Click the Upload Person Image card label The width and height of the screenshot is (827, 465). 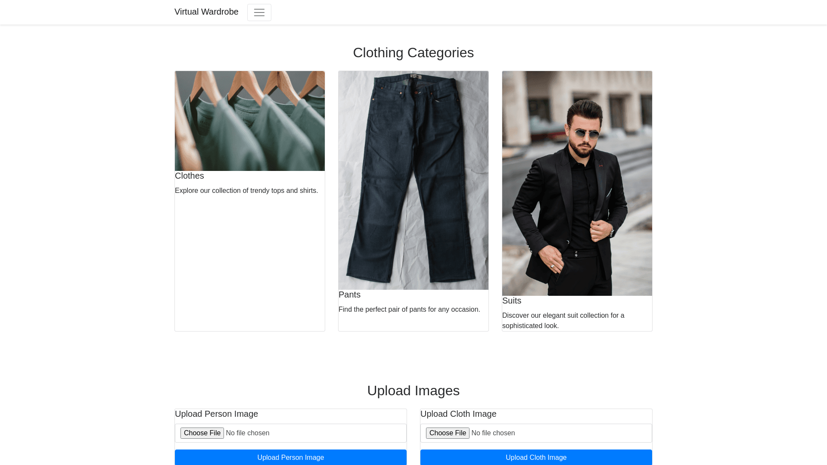click(x=217, y=414)
